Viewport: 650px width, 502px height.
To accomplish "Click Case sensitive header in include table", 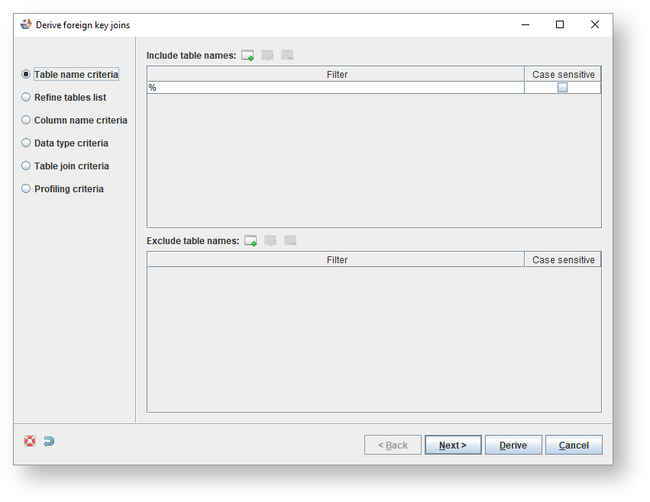I will pyautogui.click(x=563, y=75).
